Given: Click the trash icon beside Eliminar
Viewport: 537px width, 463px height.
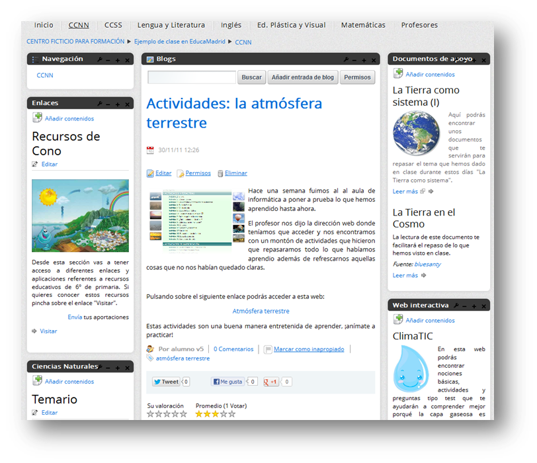Looking at the screenshot, I should pos(220,173).
